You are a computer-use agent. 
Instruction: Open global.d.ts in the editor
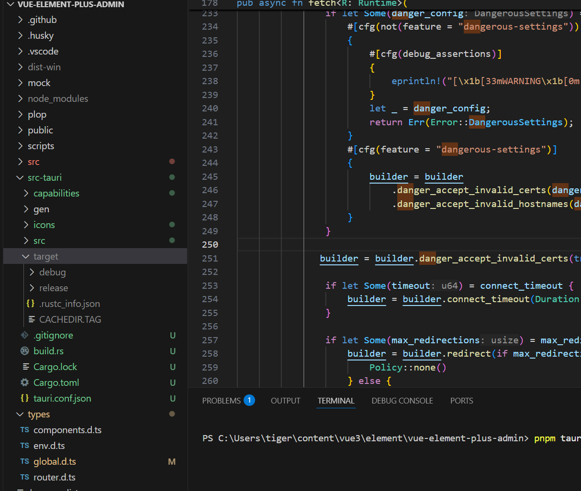[x=55, y=461]
